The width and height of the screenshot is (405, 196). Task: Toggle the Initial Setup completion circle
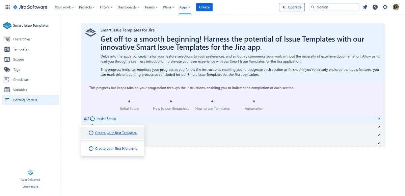click(x=92, y=119)
